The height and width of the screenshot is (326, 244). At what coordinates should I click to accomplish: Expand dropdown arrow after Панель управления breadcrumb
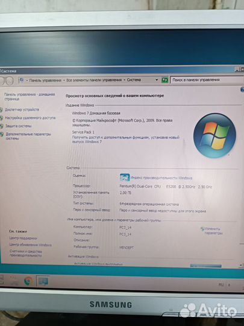(64, 80)
